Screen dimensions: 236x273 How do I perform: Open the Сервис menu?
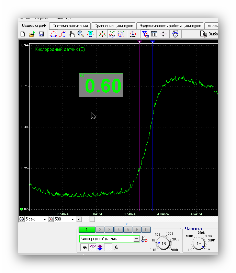click(42, 18)
